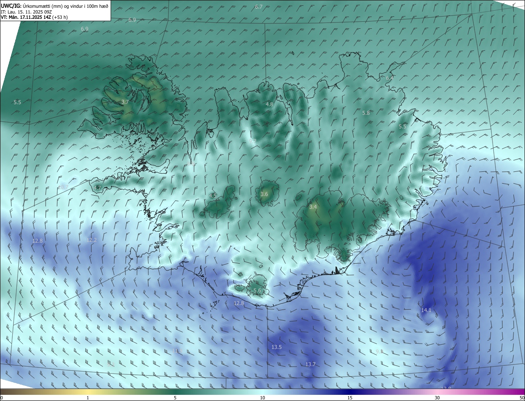This screenshot has width=525, height=401.
Task: Click the 12.2 value label on the map
Action: pyautogui.click(x=91, y=240)
